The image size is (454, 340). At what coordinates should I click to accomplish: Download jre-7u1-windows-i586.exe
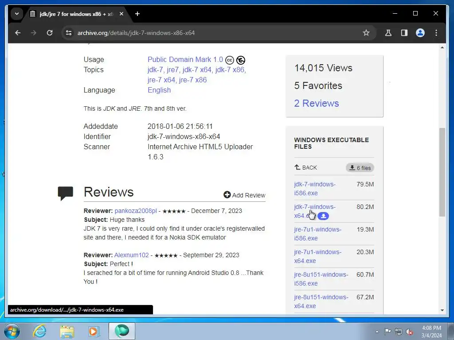pos(317,234)
